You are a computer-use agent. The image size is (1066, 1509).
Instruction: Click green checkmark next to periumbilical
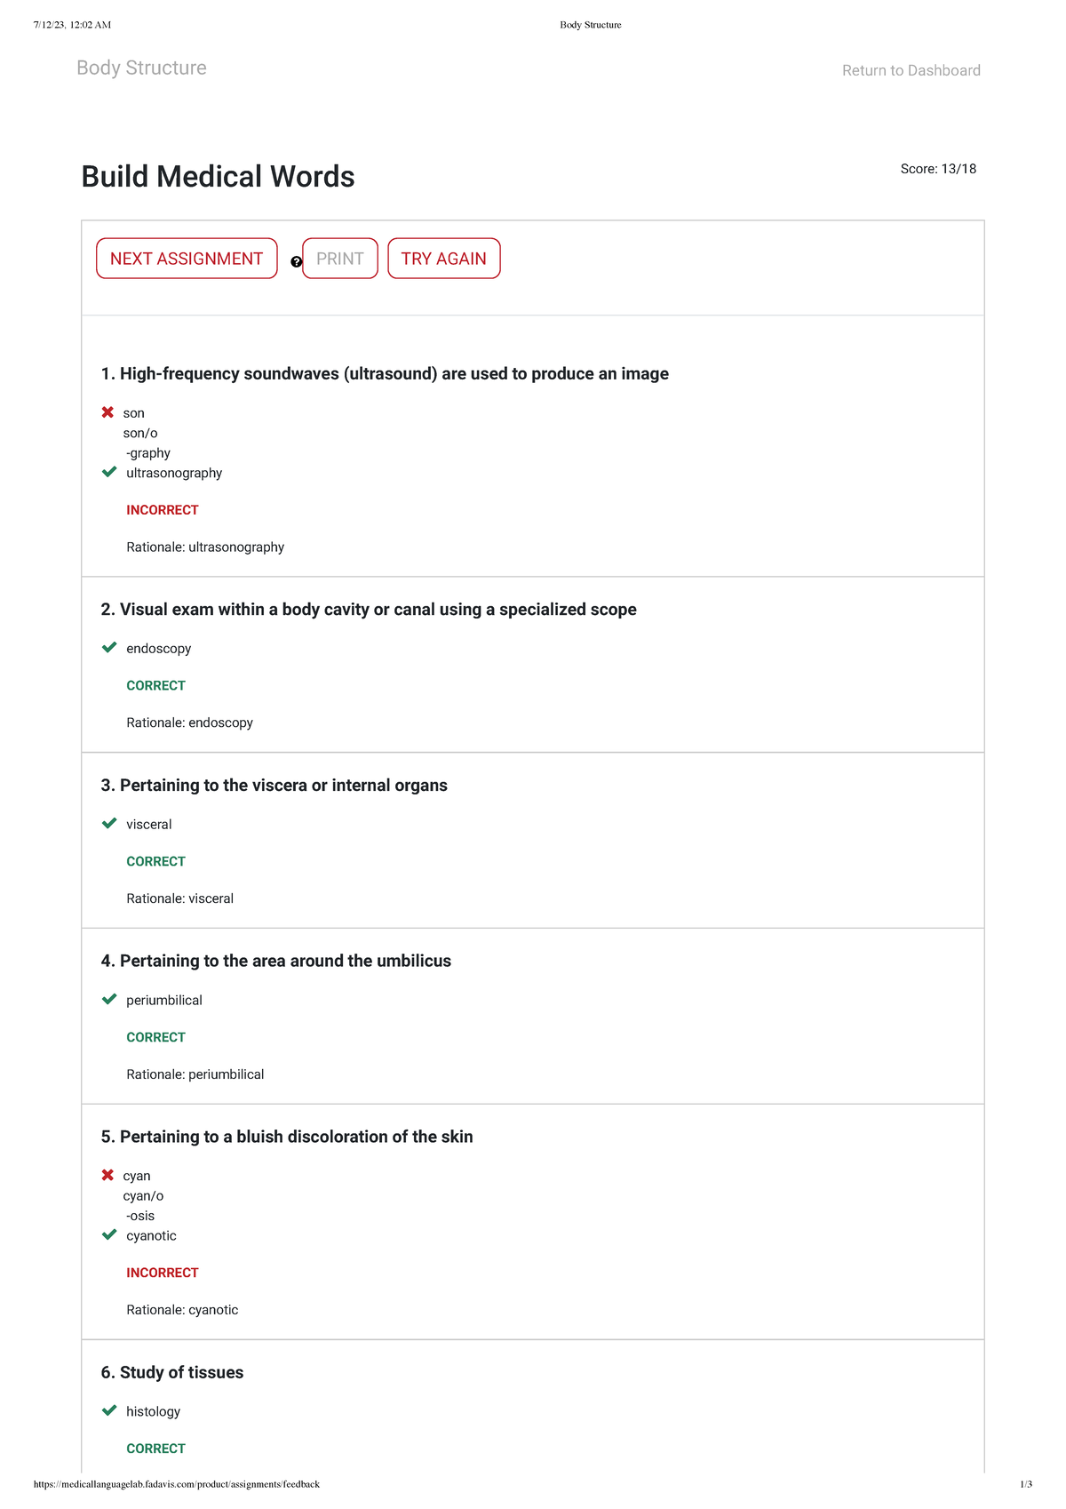click(109, 1000)
